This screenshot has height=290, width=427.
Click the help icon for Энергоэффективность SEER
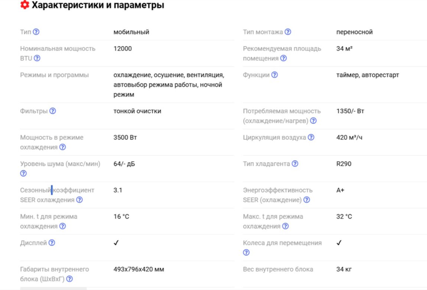[x=306, y=200]
